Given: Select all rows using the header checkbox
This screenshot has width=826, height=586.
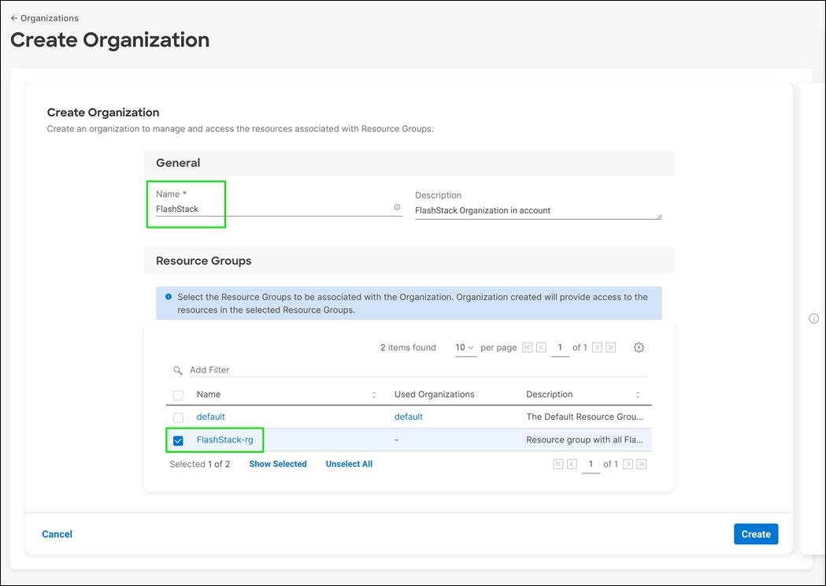Looking at the screenshot, I should 177,394.
